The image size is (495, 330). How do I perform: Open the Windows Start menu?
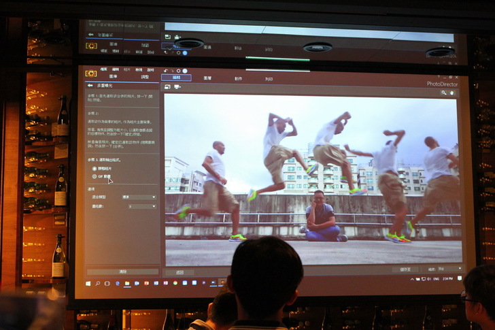tap(88, 284)
